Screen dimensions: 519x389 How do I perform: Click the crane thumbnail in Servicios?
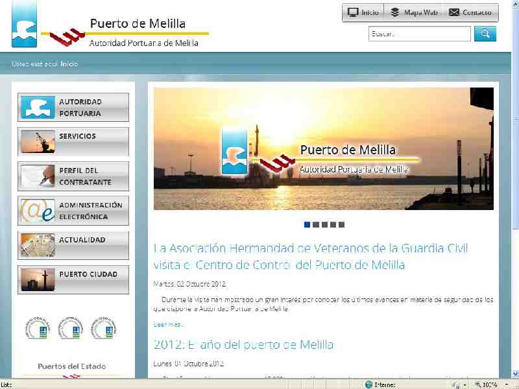pos(38,141)
